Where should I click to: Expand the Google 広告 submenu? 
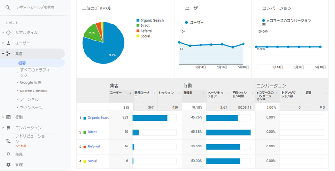click(x=31, y=82)
